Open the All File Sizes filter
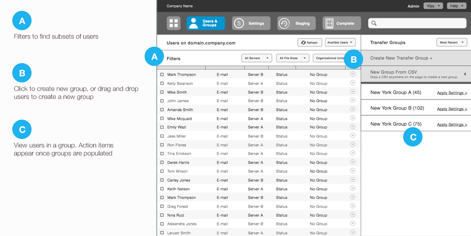The width and height of the screenshot is (471, 236). (293, 58)
